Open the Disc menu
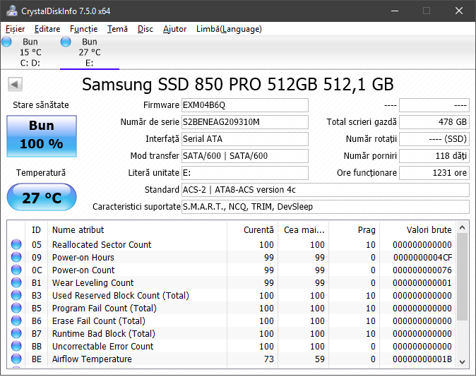The width and height of the screenshot is (476, 377). [145, 29]
